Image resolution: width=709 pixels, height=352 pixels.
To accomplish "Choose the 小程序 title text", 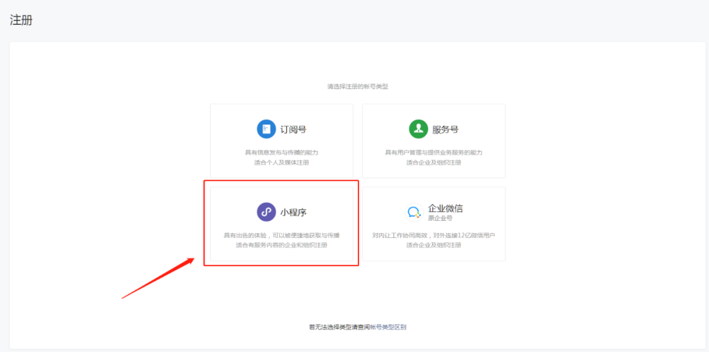I will [293, 212].
